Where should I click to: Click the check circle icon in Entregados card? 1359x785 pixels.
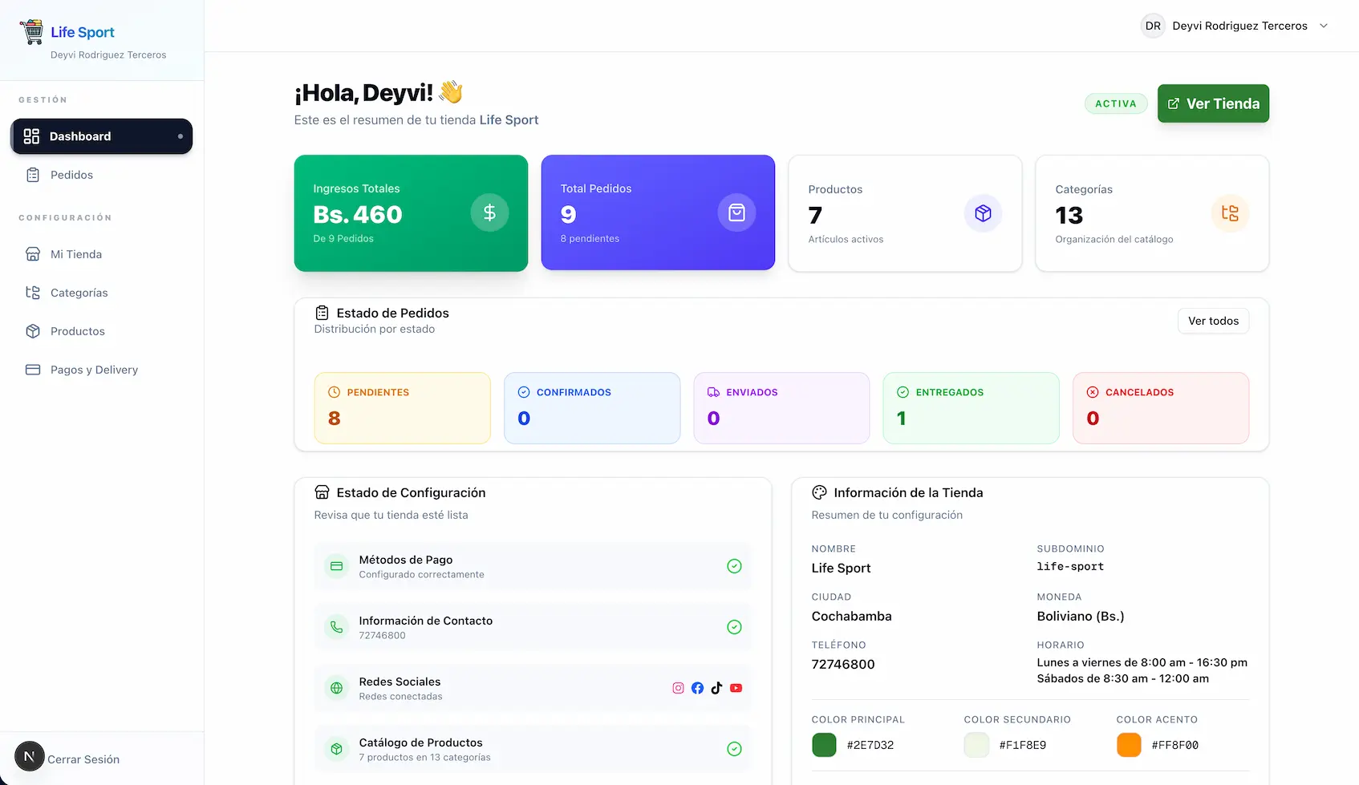[x=903, y=392]
